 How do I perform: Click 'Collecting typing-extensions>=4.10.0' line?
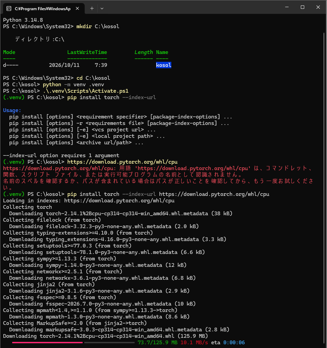click(x=78, y=233)
